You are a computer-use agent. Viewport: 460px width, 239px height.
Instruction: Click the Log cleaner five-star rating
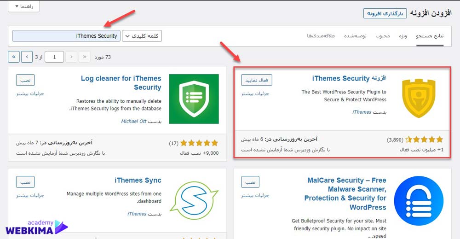pyautogui.click(x=200, y=143)
